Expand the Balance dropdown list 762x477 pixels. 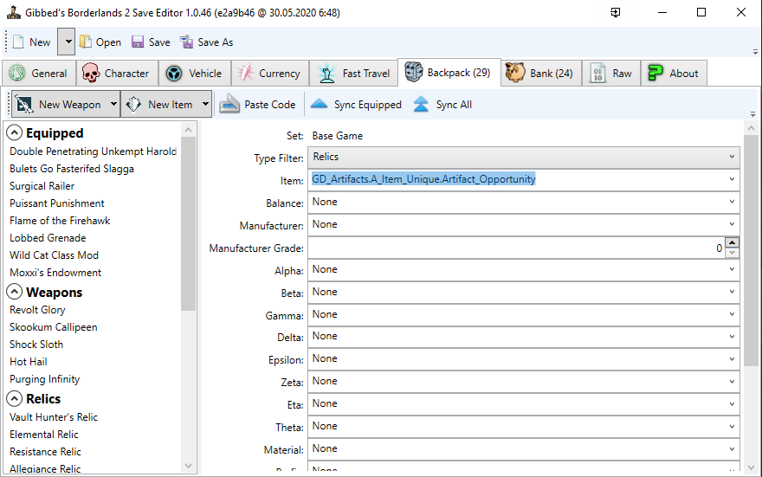732,203
